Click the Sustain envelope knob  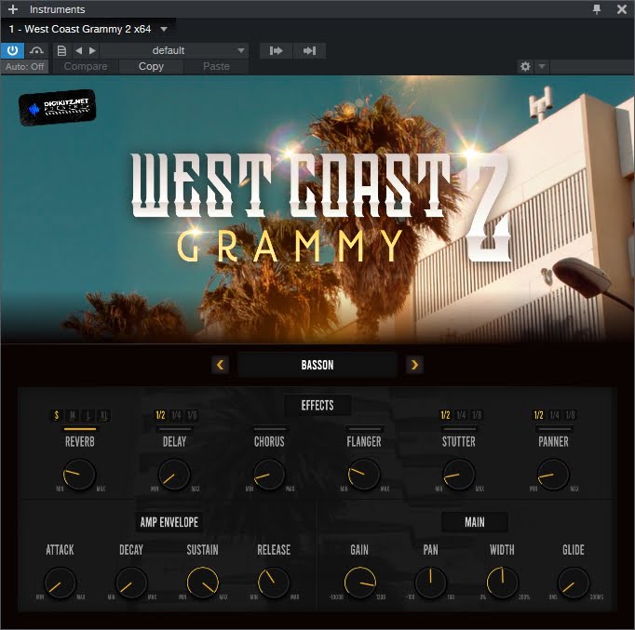pos(202,583)
